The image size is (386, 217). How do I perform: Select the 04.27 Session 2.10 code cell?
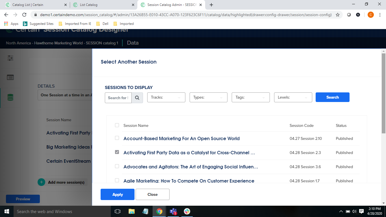point(306,138)
